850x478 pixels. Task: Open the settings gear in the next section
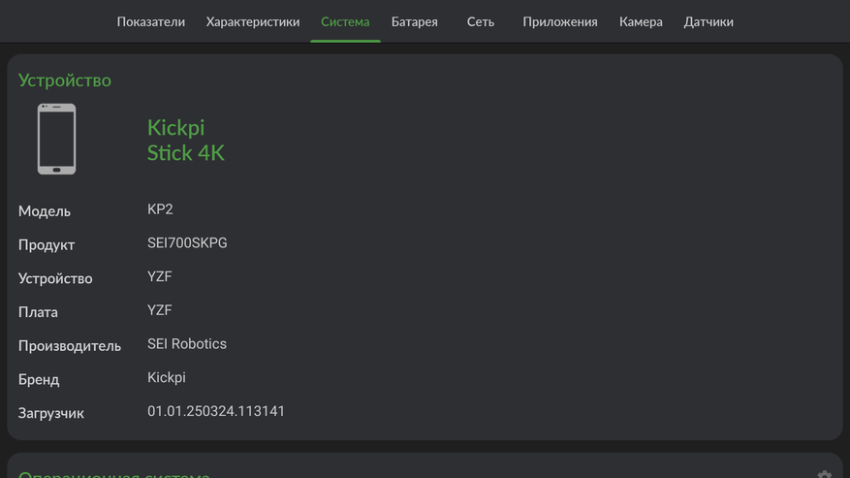[824, 474]
